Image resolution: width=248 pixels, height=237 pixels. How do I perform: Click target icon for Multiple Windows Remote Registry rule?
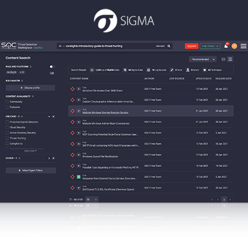click(x=72, y=111)
